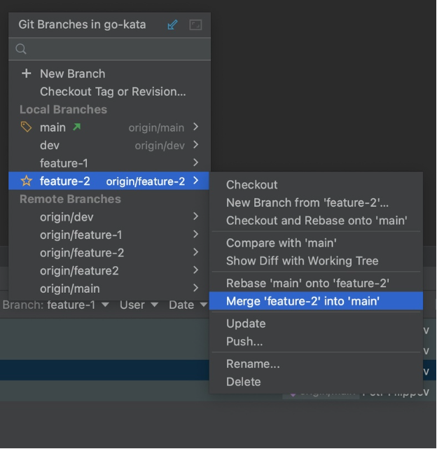437x449 pixels.
Task: Click the star icon beside feature-2
Action: [27, 181]
